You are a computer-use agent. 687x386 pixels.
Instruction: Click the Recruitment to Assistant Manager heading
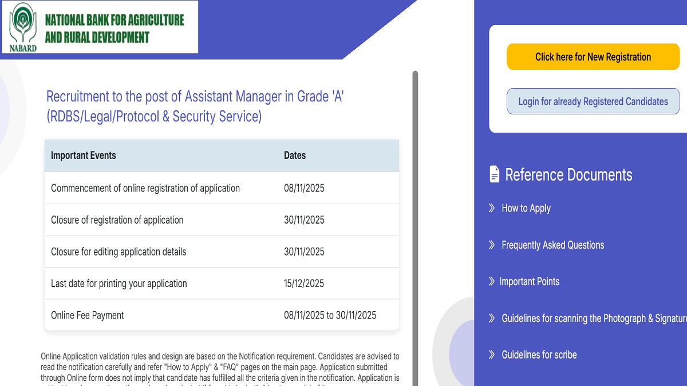pyautogui.click(x=195, y=106)
